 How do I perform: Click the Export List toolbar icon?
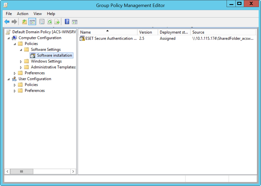[x=57, y=22]
